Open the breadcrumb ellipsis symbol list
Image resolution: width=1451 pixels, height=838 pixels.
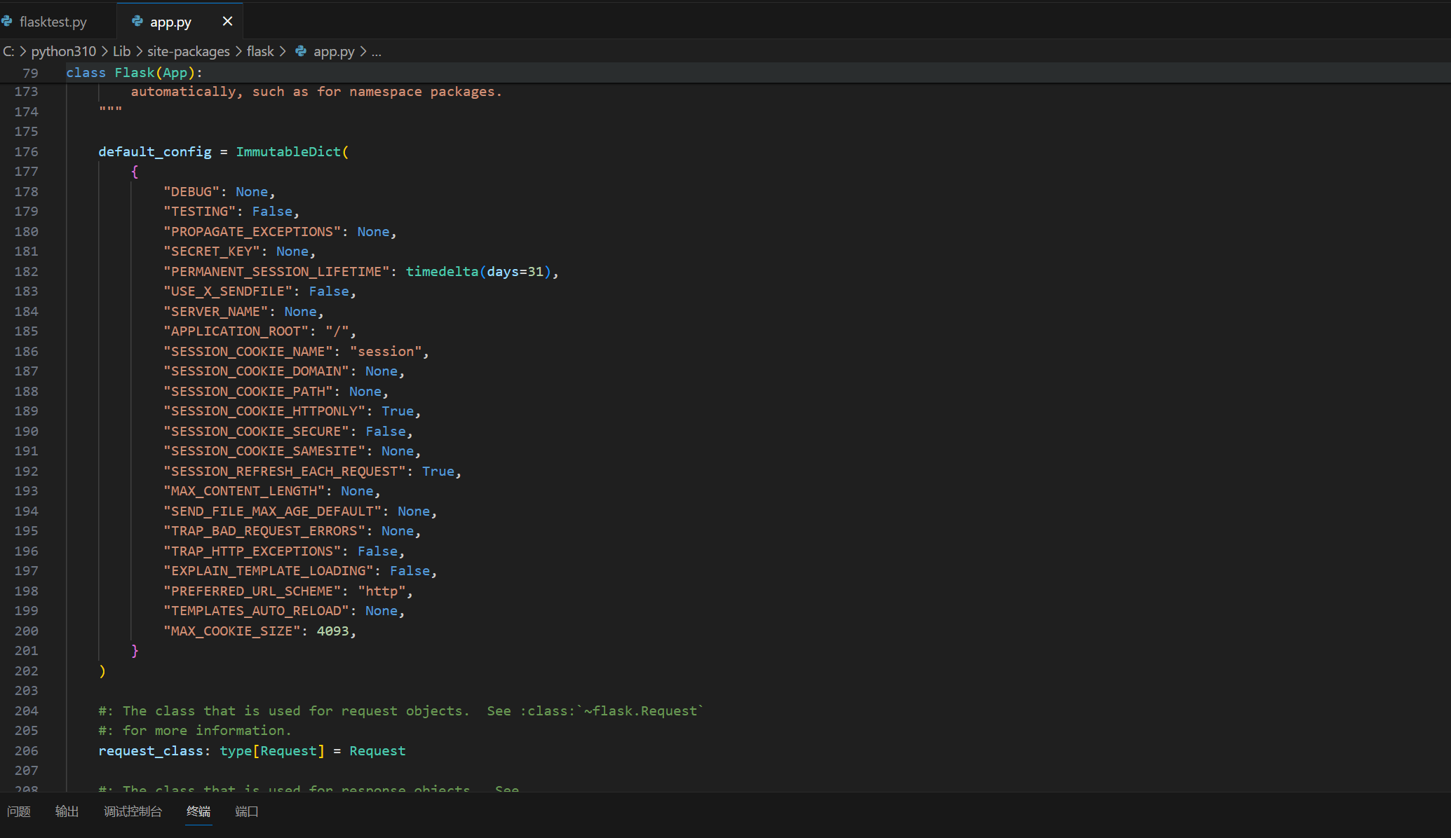pyautogui.click(x=377, y=51)
